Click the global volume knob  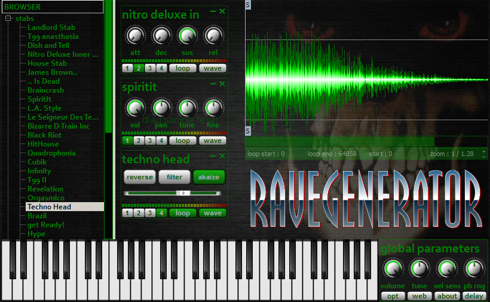[x=393, y=269]
